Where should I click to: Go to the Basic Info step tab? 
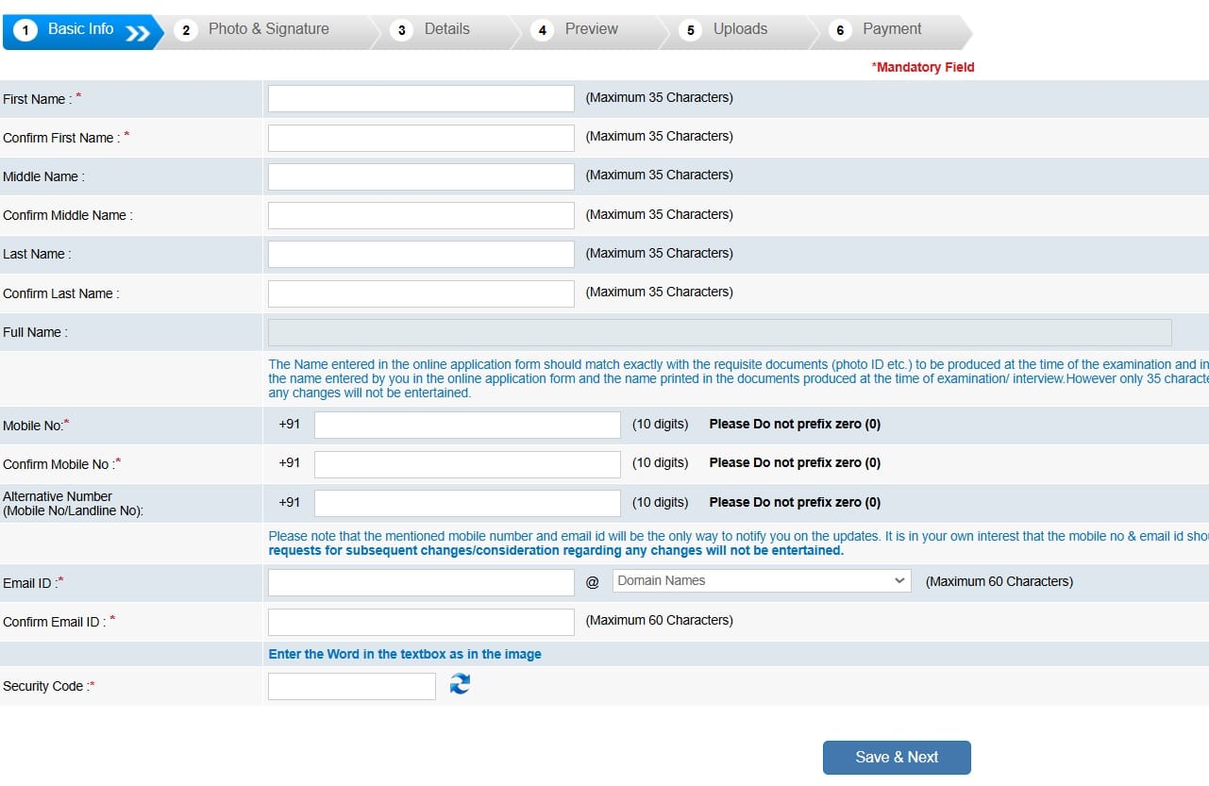click(x=83, y=30)
